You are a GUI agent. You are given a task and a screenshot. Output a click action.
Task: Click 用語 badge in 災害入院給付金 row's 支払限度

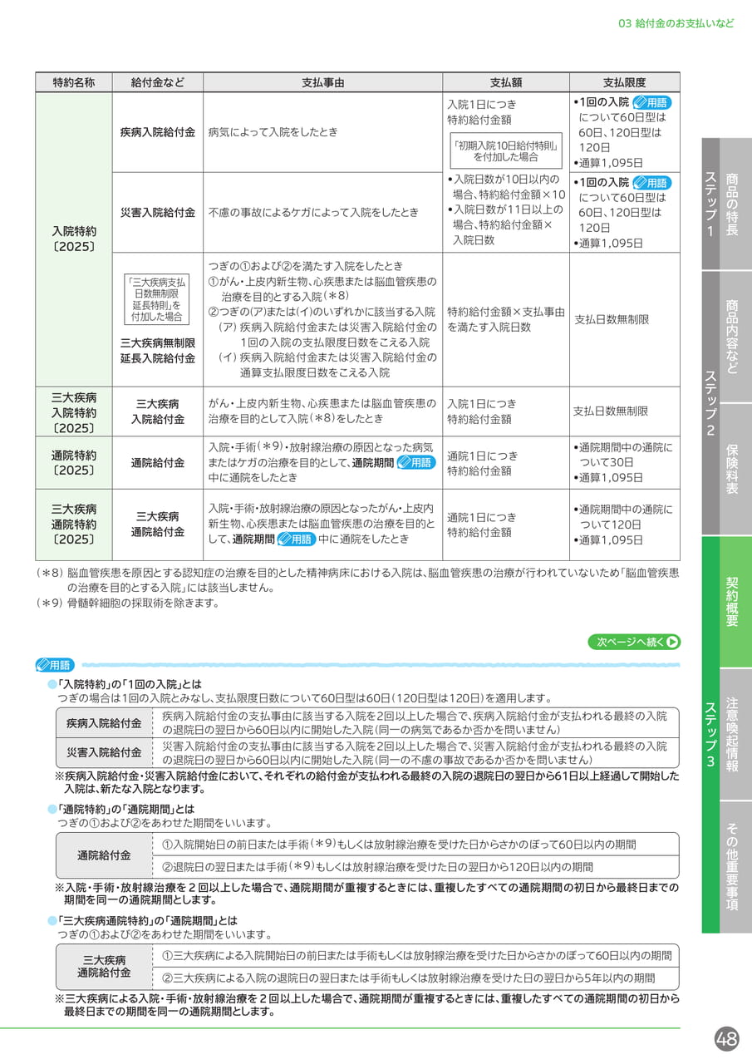pos(651,183)
